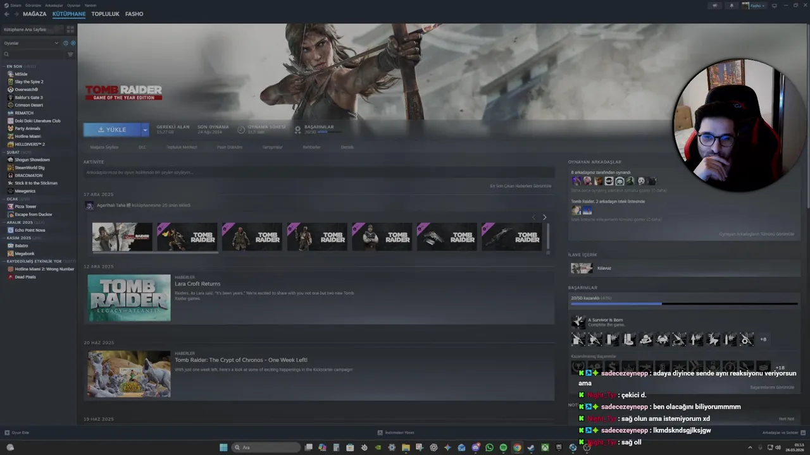Select Echo Point Nova icon
The width and height of the screenshot is (810, 455).
coord(10,230)
